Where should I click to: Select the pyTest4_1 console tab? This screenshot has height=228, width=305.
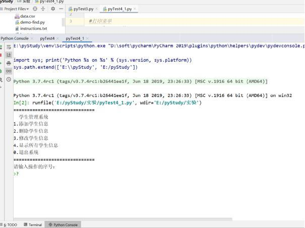tap(75, 38)
